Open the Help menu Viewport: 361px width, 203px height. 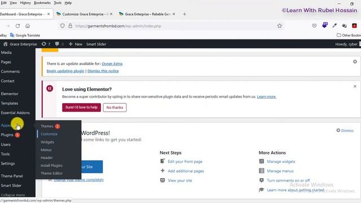click(68, 3)
